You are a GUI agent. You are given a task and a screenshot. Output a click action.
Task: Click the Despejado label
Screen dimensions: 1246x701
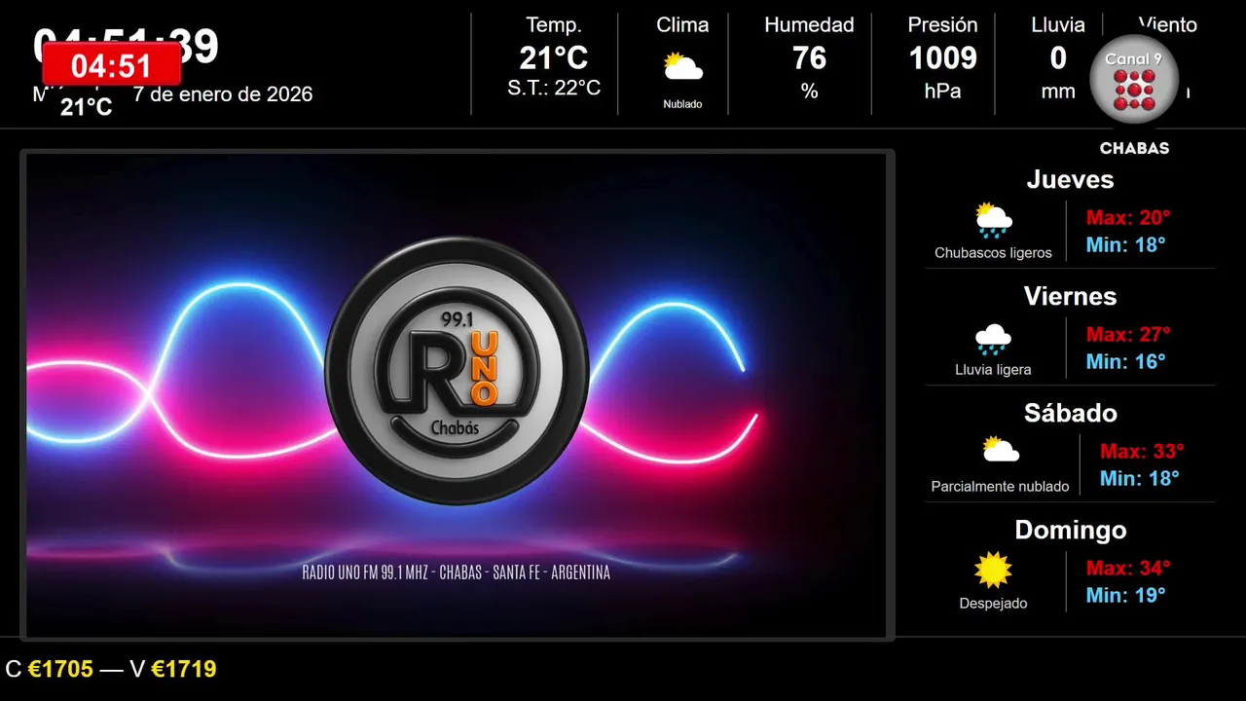click(993, 604)
